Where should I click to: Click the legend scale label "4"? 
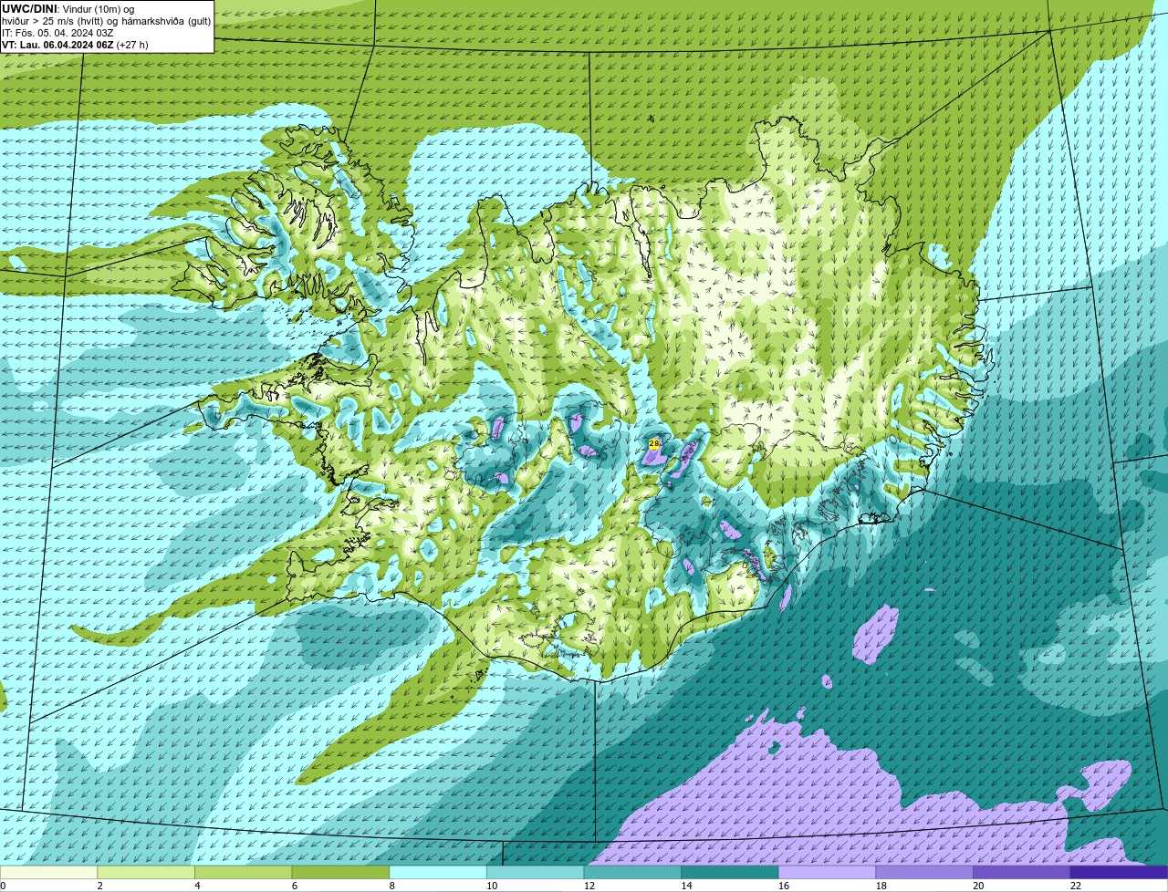197,886
